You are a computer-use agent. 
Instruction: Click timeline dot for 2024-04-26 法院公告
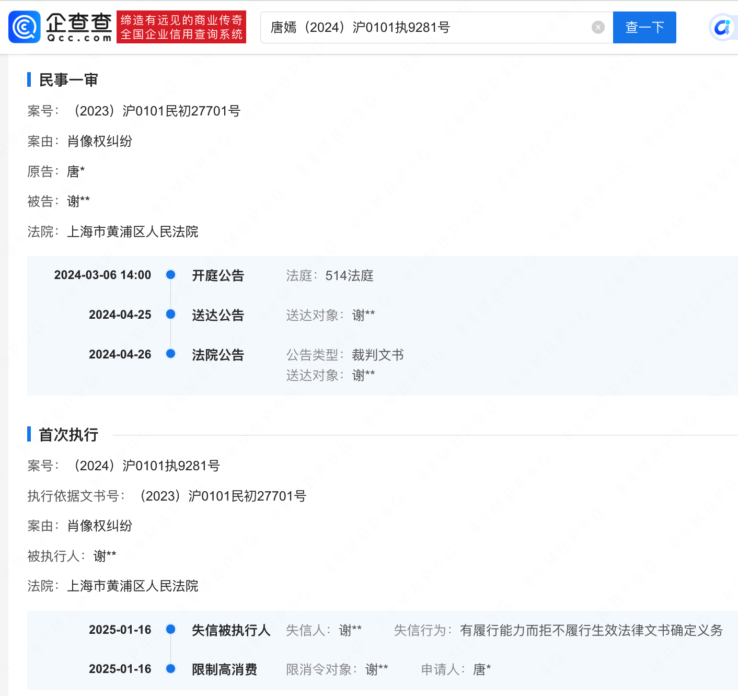170,354
